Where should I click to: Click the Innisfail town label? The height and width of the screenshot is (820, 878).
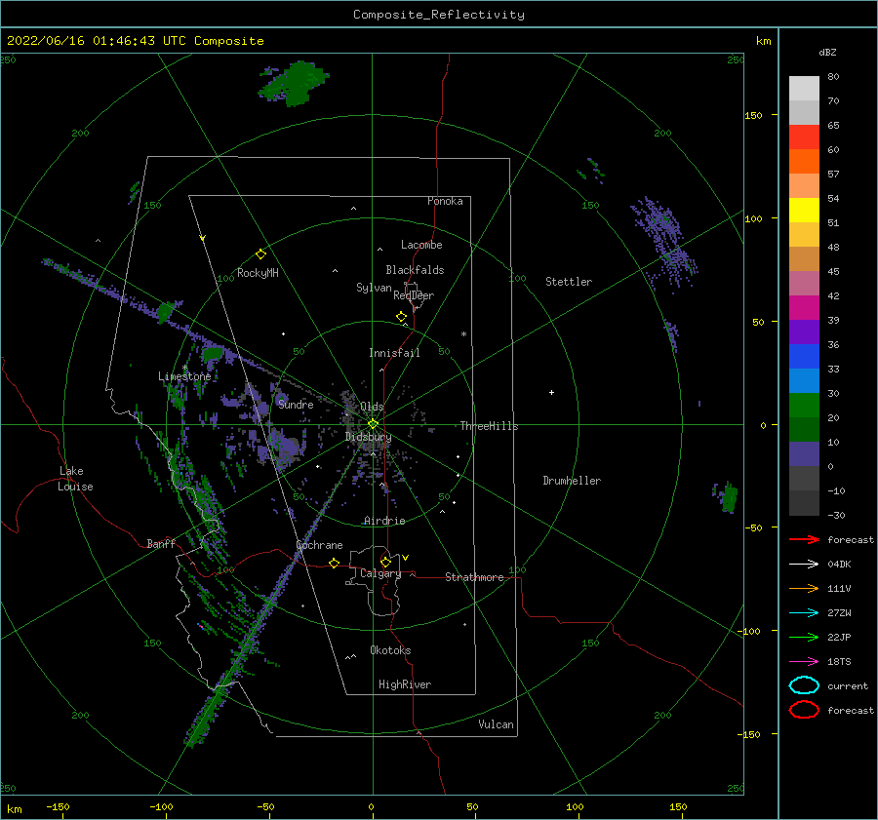pyautogui.click(x=394, y=353)
